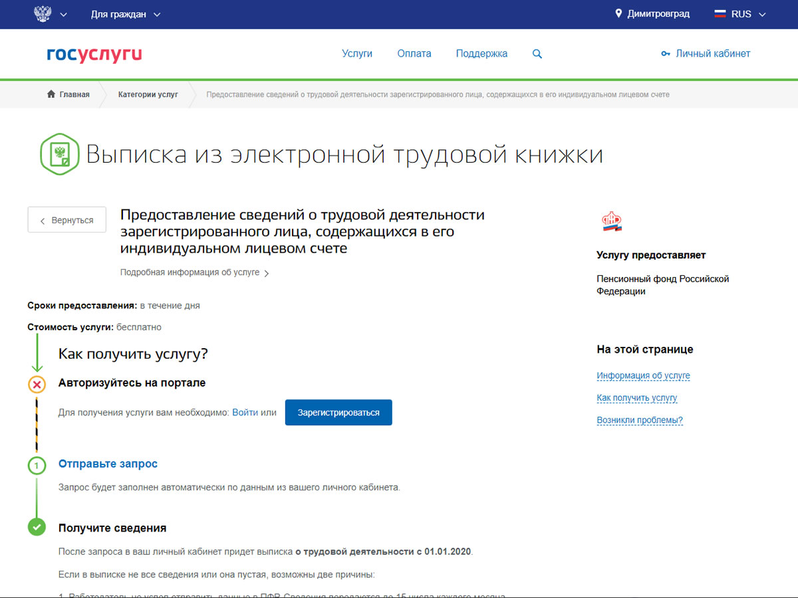Expand the dropdown chevron beside the emblem
This screenshot has width=798, height=598.
click(x=64, y=15)
